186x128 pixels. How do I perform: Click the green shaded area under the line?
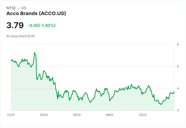coord(92,105)
